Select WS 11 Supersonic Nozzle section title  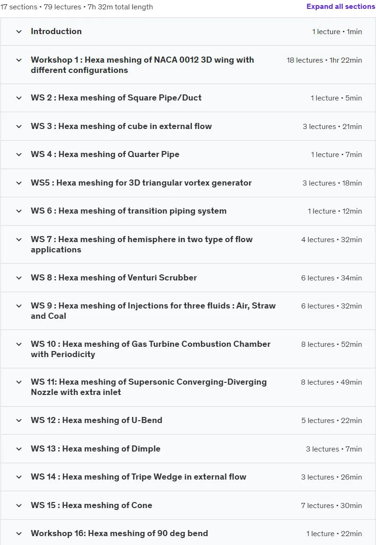[x=149, y=387]
